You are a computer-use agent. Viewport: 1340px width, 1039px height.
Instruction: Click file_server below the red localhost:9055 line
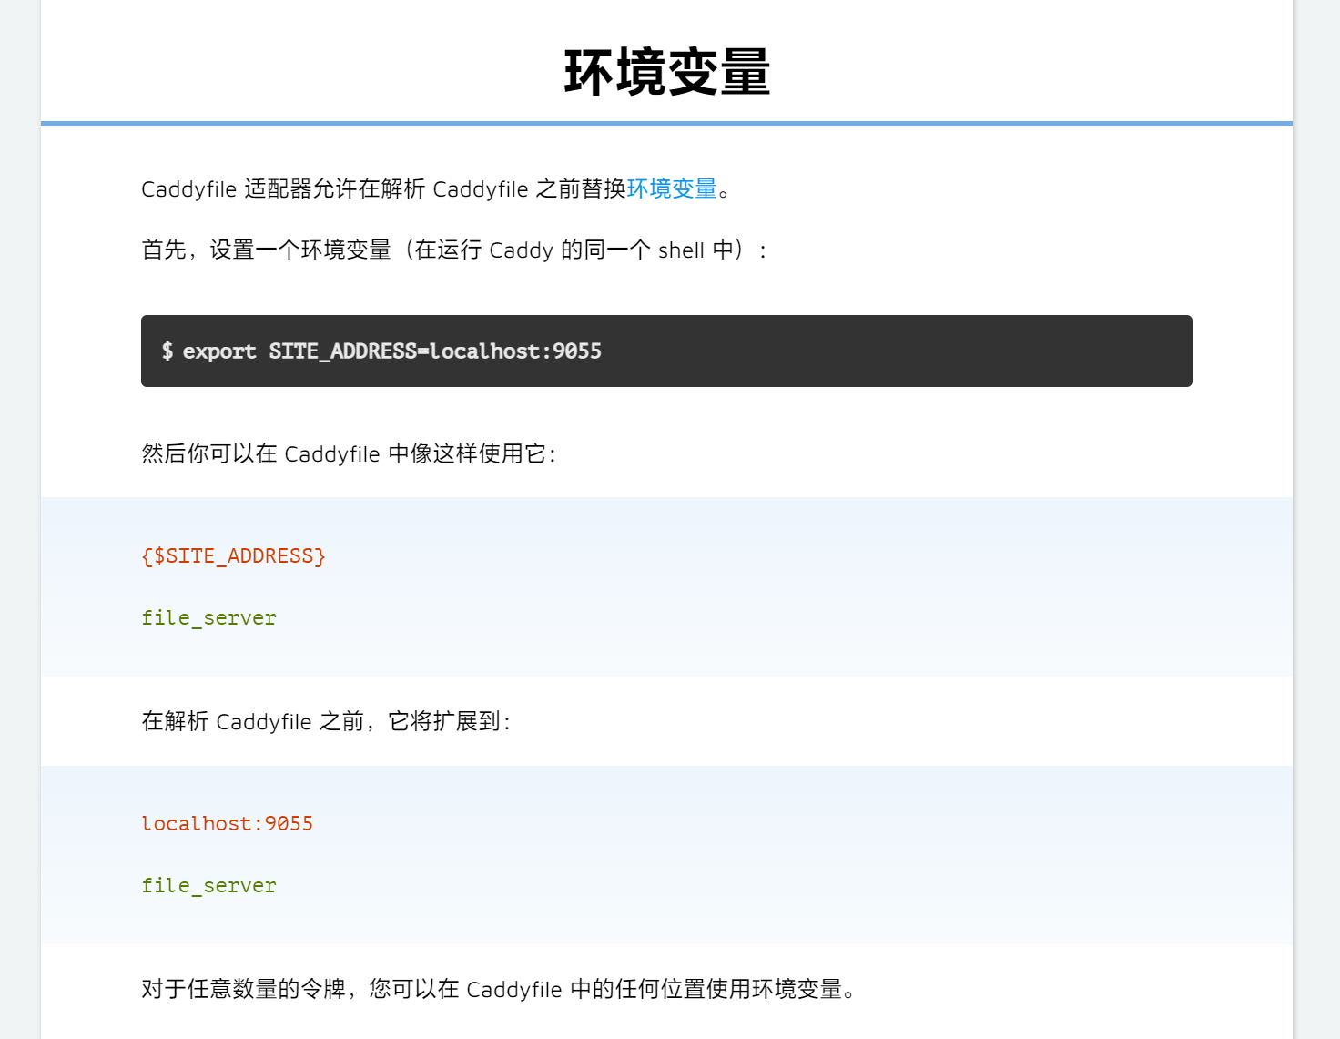click(x=208, y=886)
